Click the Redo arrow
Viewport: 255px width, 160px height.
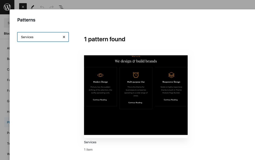pos(52,7)
